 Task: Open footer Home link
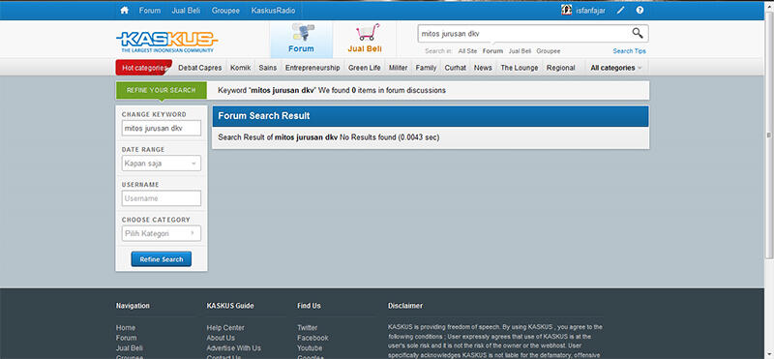tap(126, 327)
